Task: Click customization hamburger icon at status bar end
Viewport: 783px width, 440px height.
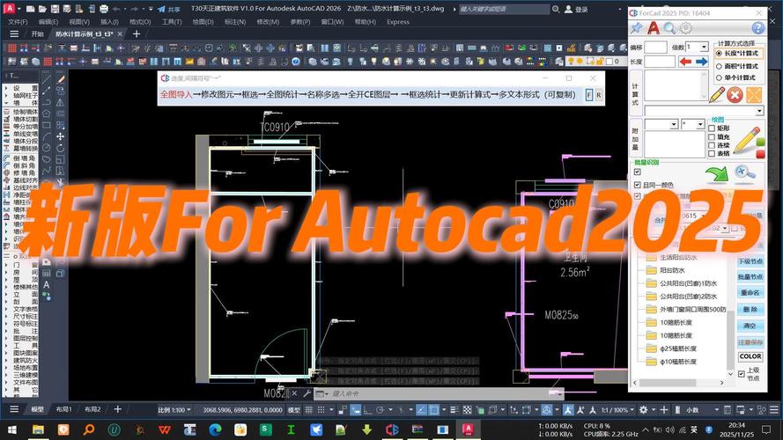Action: pos(774,409)
